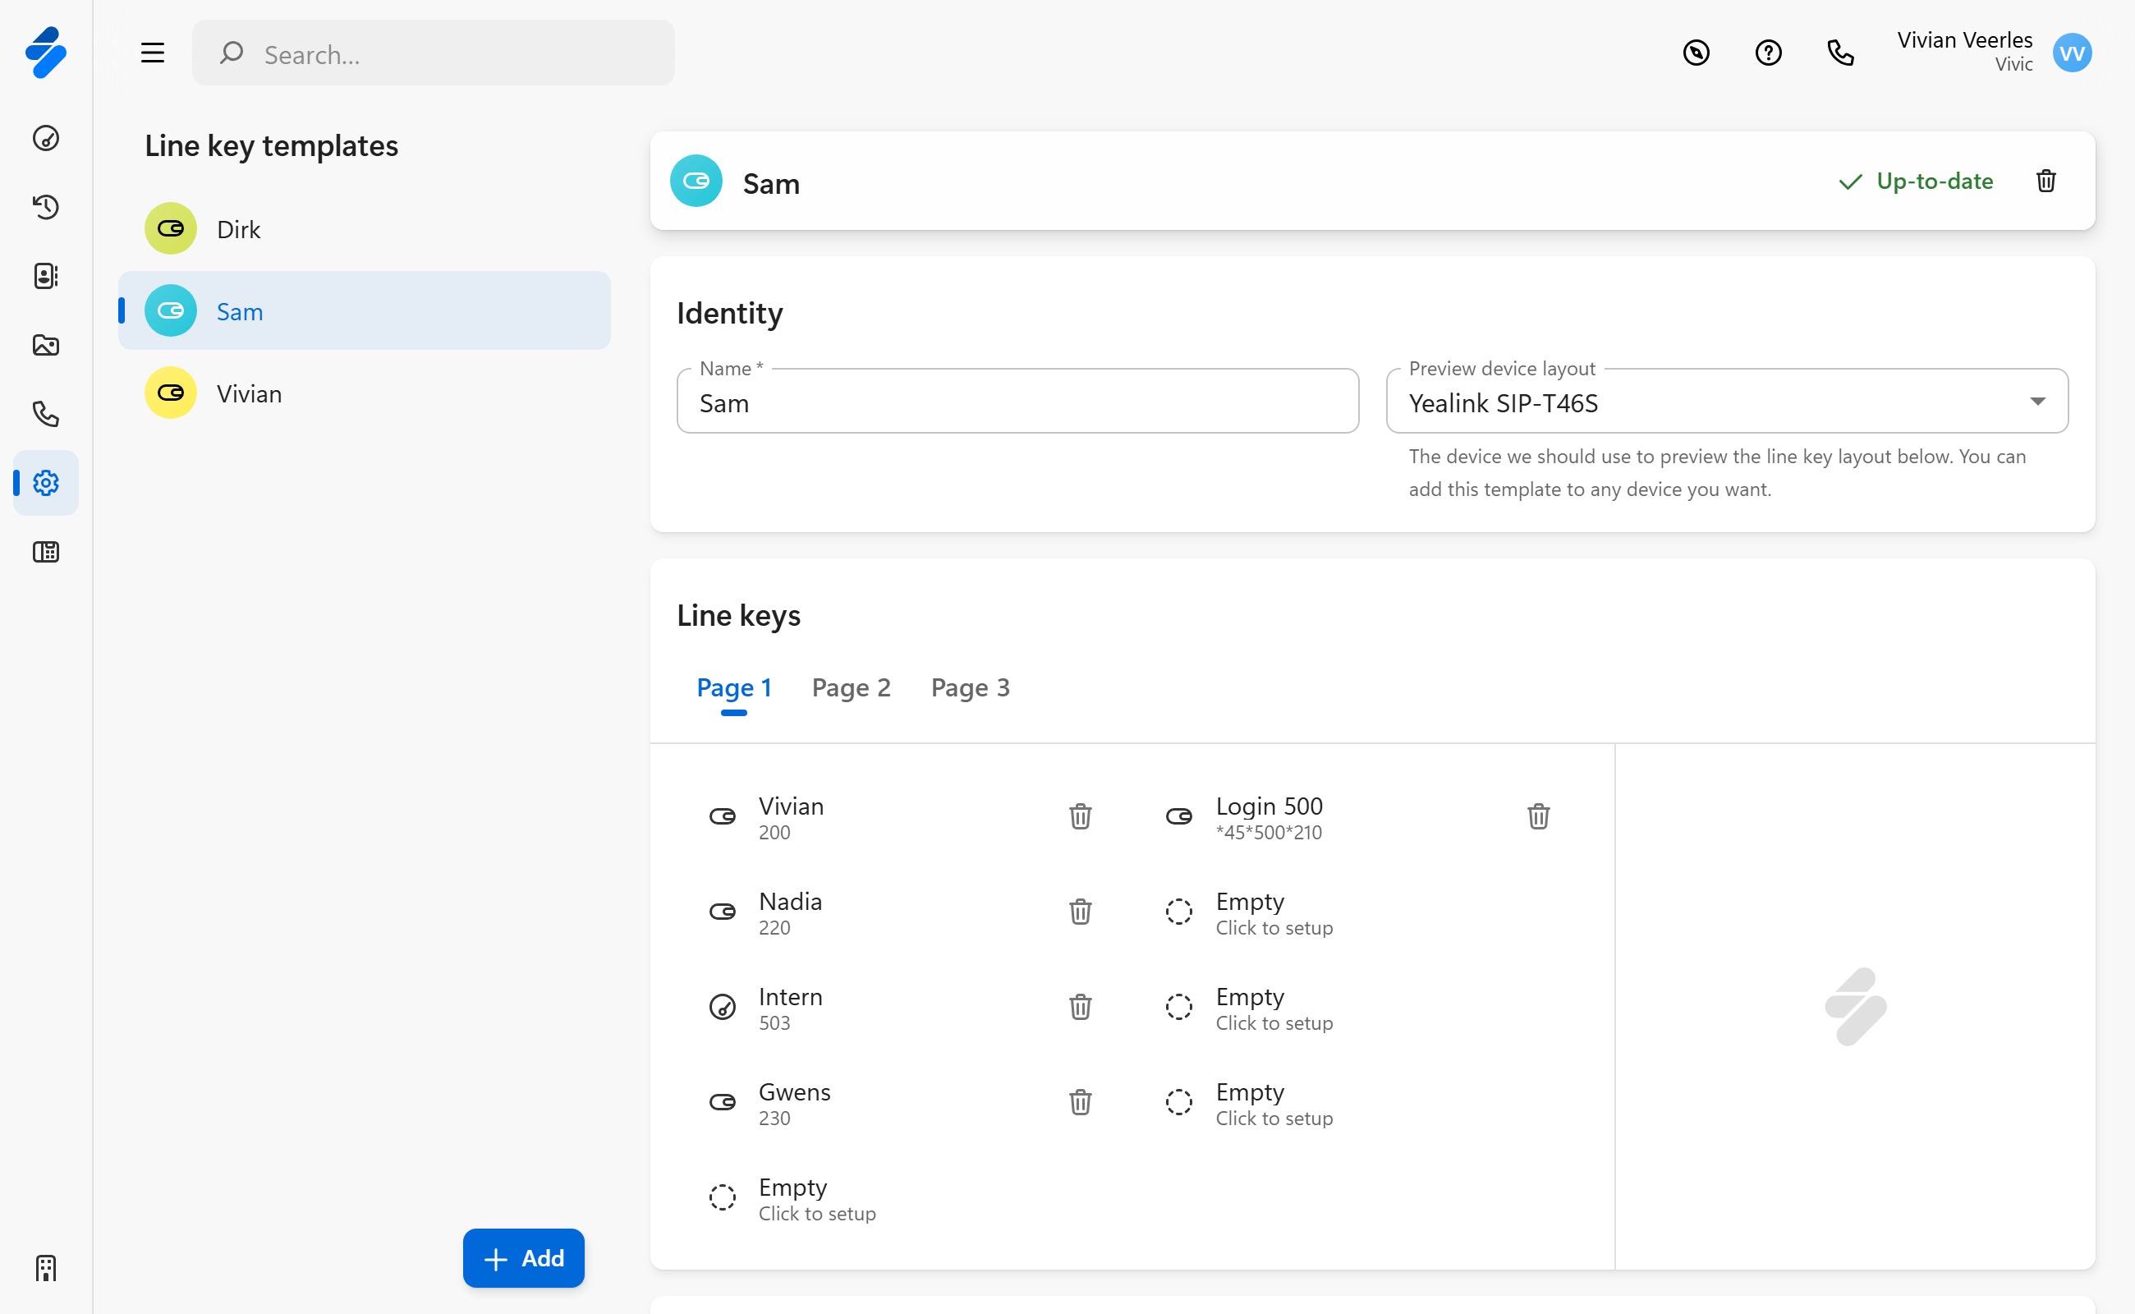Open the contacts address book icon

[46, 277]
